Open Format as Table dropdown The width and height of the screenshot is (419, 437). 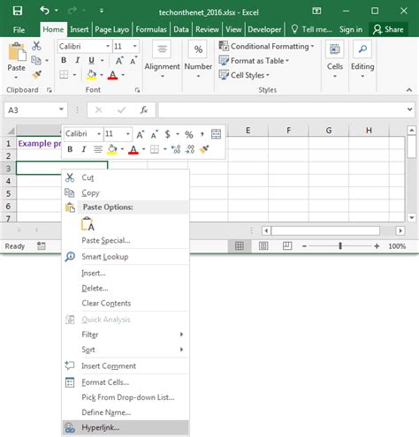254,61
